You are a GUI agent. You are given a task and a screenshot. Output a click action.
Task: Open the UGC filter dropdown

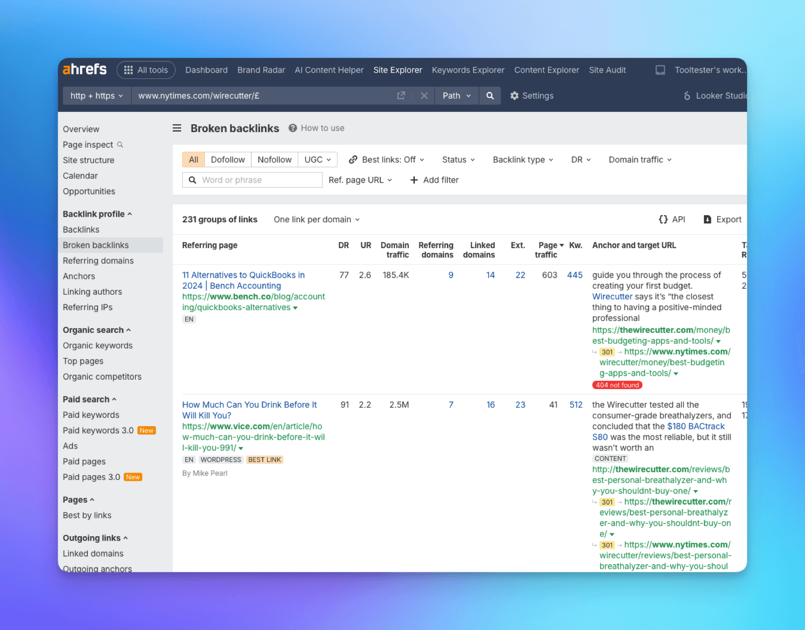[x=317, y=159]
